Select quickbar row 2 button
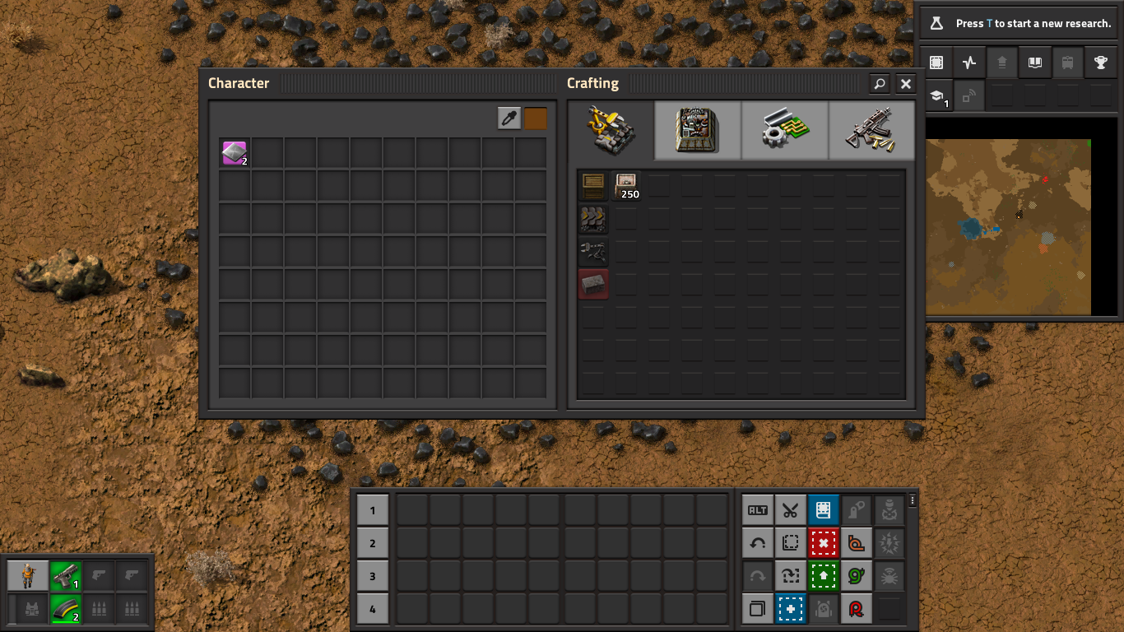Viewport: 1124px width, 632px height. pos(373,543)
